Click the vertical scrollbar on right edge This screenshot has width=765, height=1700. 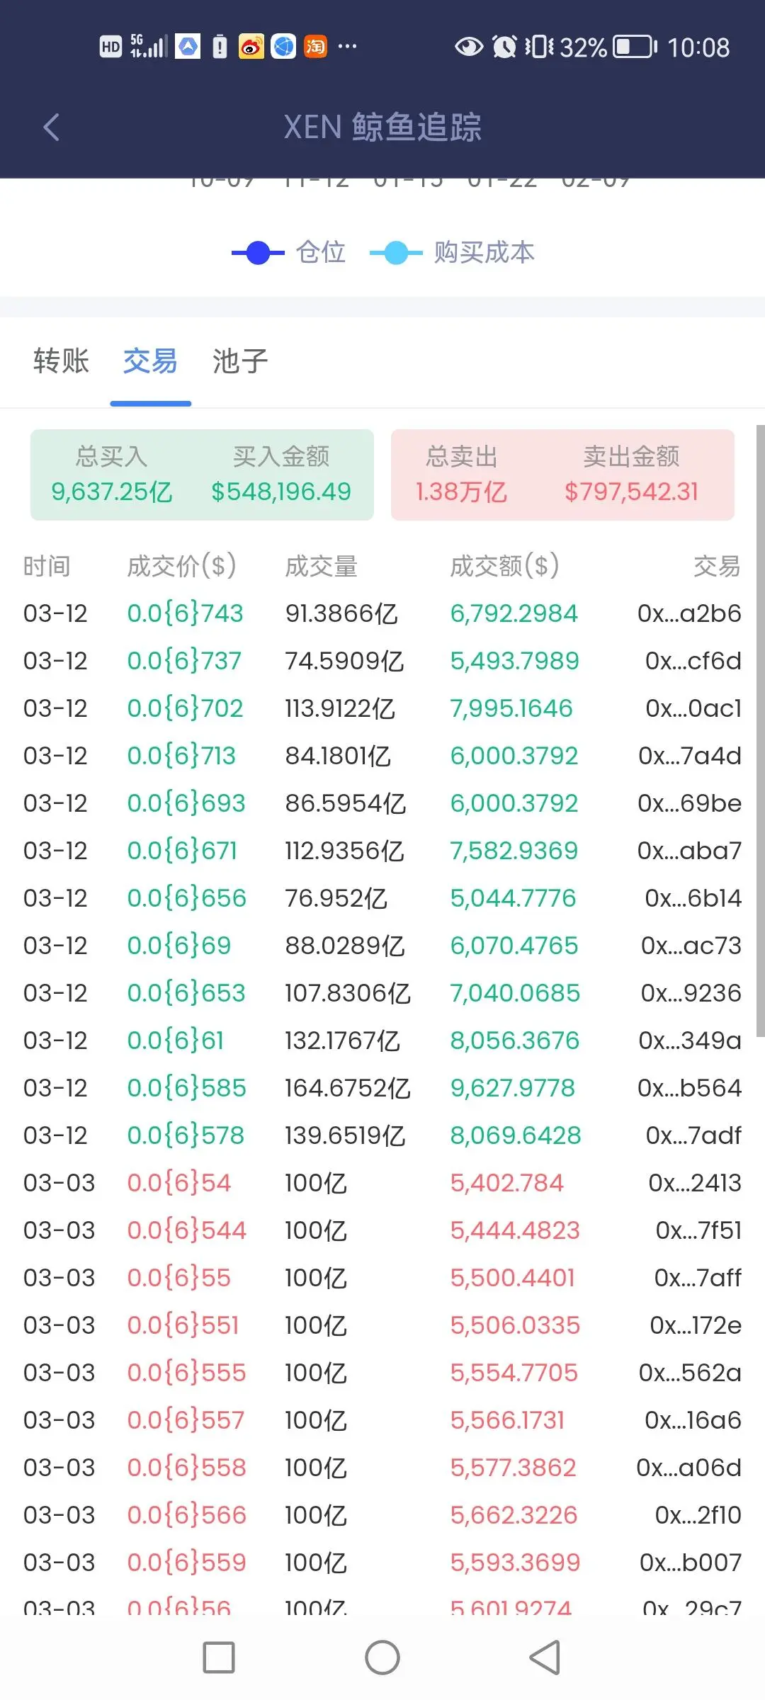click(760, 730)
